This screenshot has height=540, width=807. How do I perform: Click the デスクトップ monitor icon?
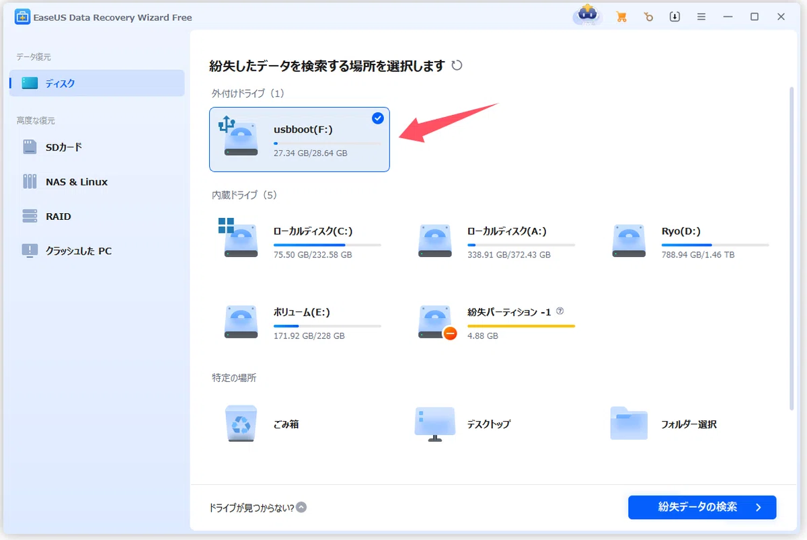434,424
